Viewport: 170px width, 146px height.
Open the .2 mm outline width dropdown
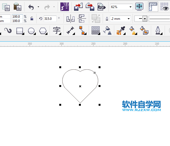(129, 19)
